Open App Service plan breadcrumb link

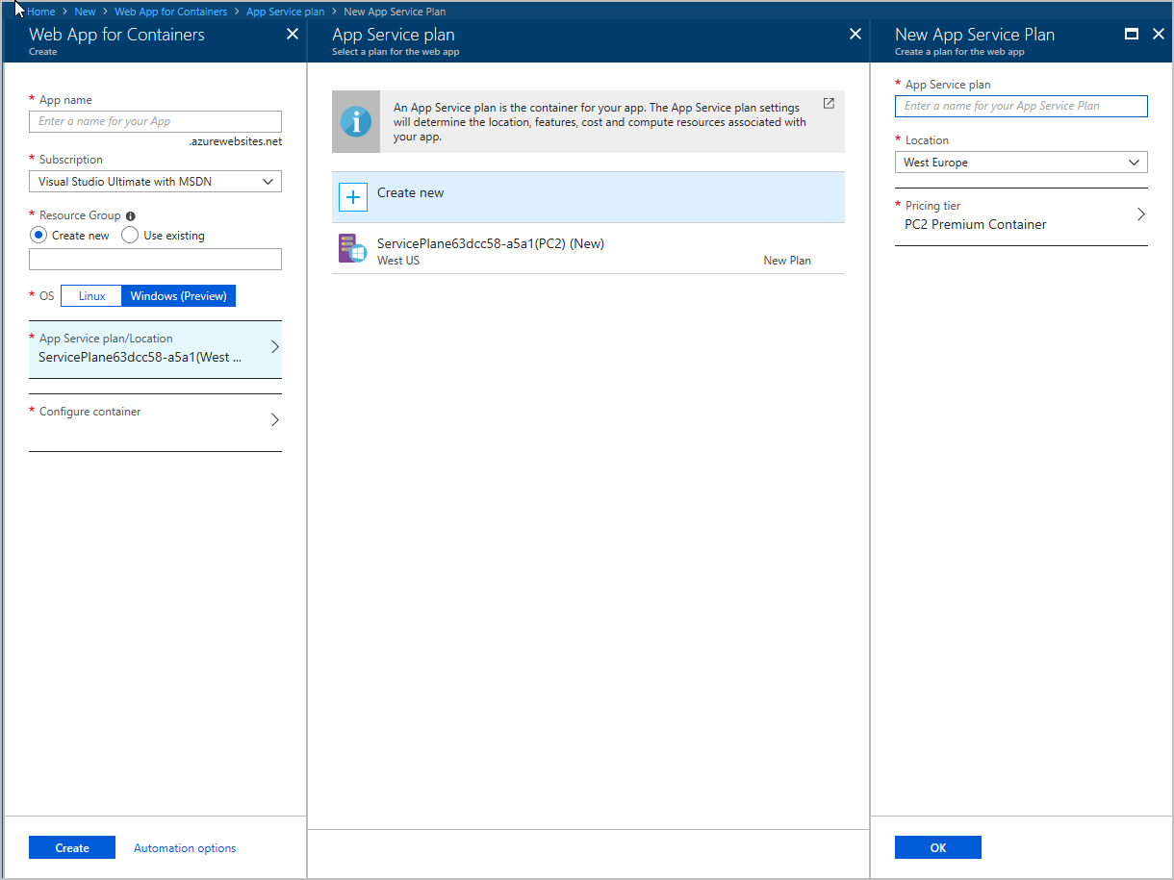285,12
